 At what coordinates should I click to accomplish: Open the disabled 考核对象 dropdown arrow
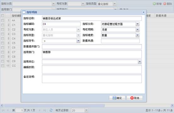pyautogui.click(x=78, y=30)
